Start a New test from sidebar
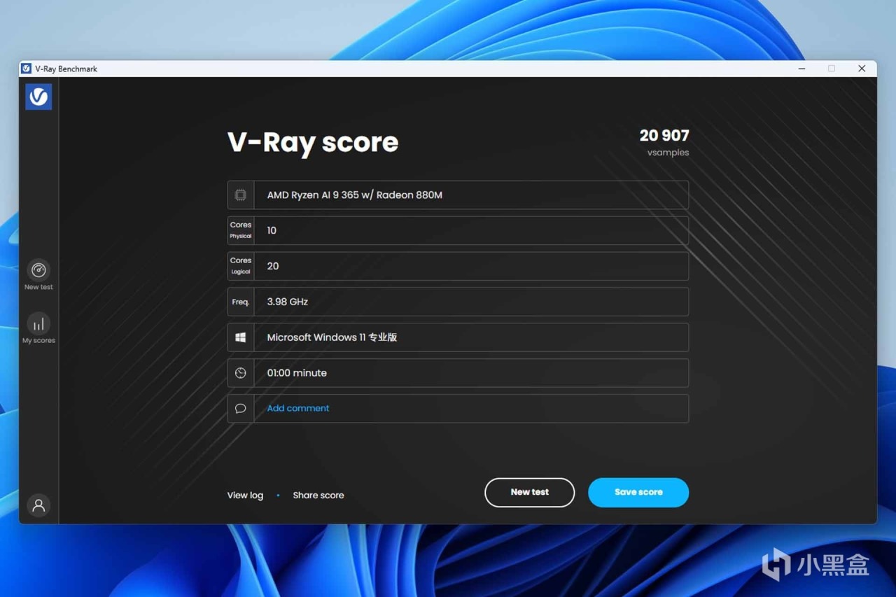This screenshot has width=896, height=597. coord(38,275)
